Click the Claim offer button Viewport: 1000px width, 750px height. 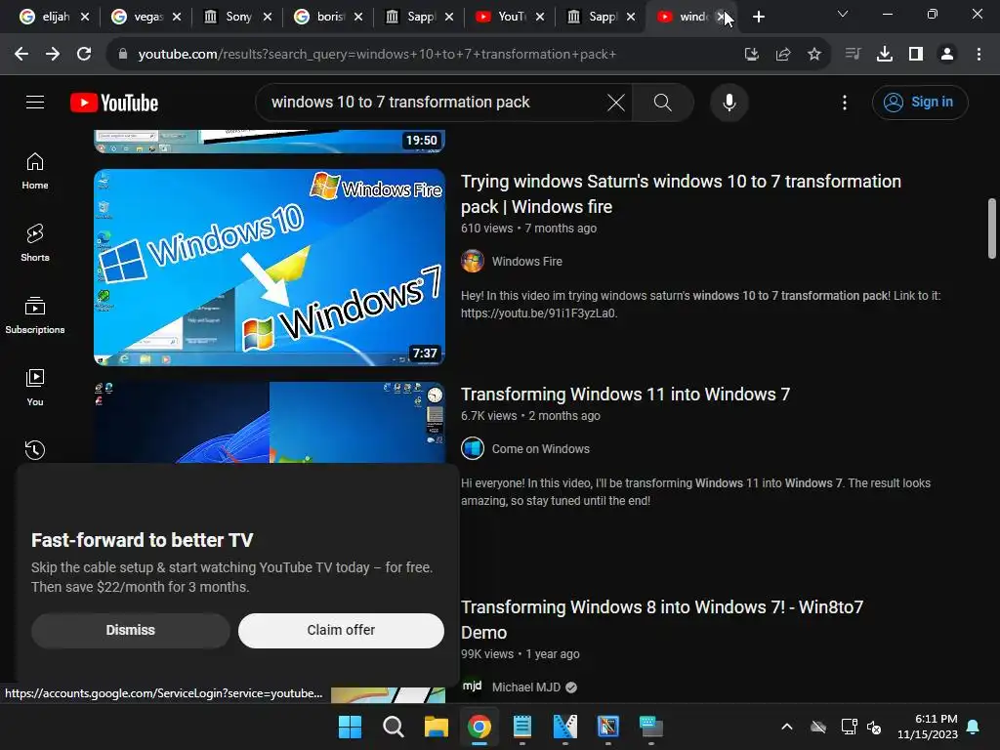tap(341, 630)
